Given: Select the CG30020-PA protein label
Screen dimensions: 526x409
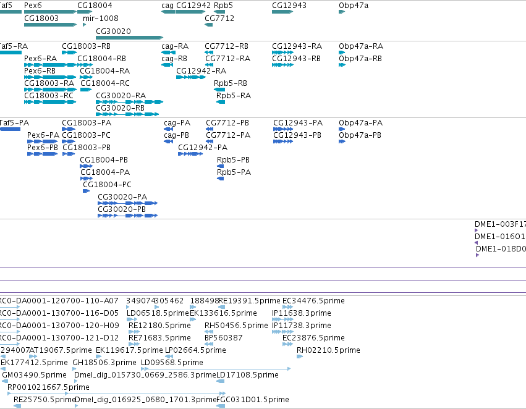Looking at the screenshot, I should pyautogui.click(x=122, y=197).
